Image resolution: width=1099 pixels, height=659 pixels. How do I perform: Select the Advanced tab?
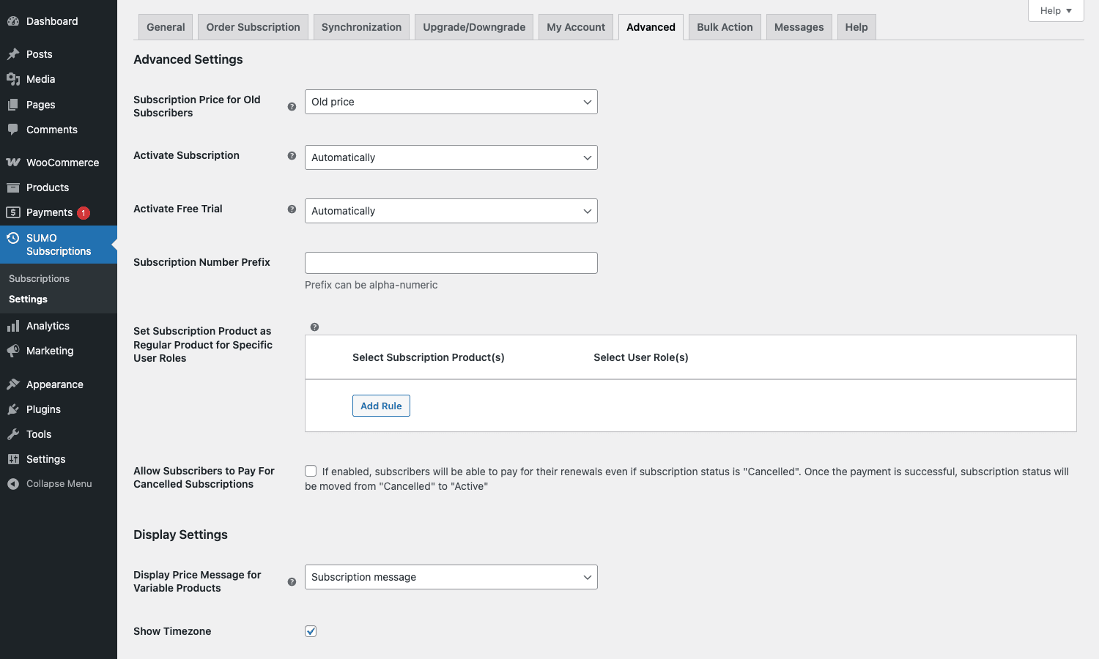click(x=651, y=27)
